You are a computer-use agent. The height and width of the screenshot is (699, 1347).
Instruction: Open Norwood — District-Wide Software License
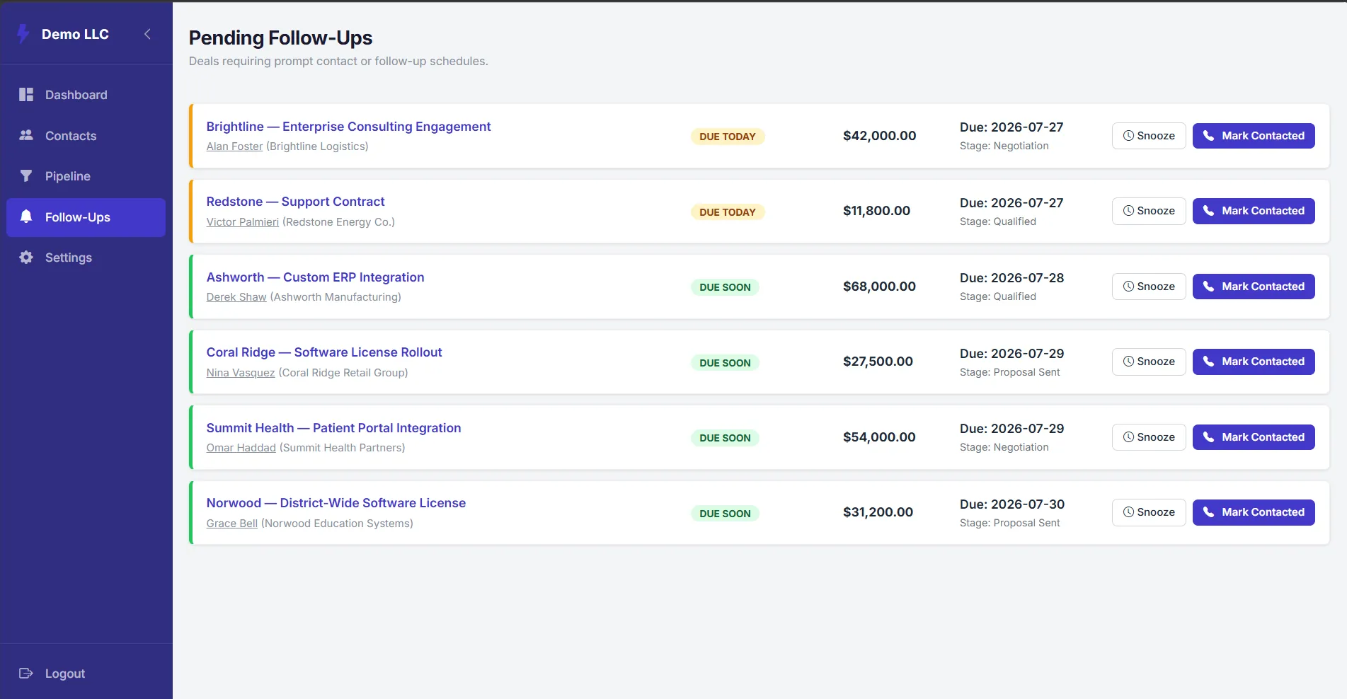[x=336, y=503]
